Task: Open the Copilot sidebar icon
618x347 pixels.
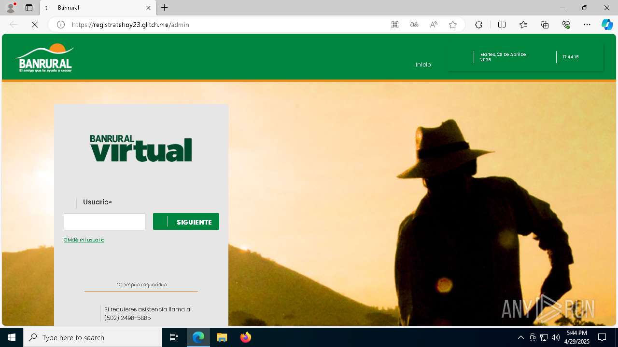Action: [607, 25]
